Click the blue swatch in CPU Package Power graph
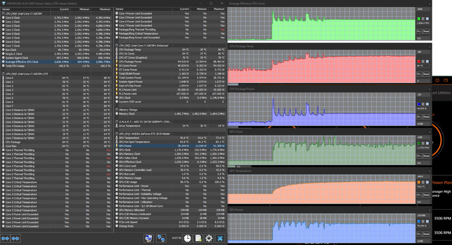 419,104
